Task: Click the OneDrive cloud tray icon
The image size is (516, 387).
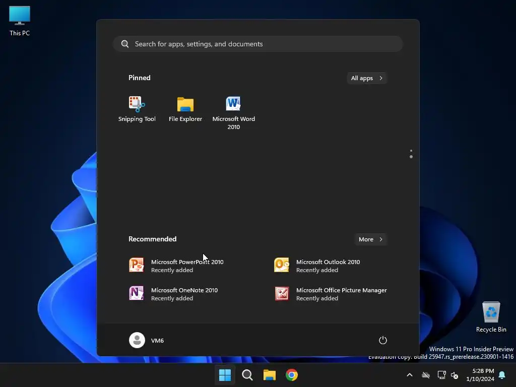Action: (426, 375)
